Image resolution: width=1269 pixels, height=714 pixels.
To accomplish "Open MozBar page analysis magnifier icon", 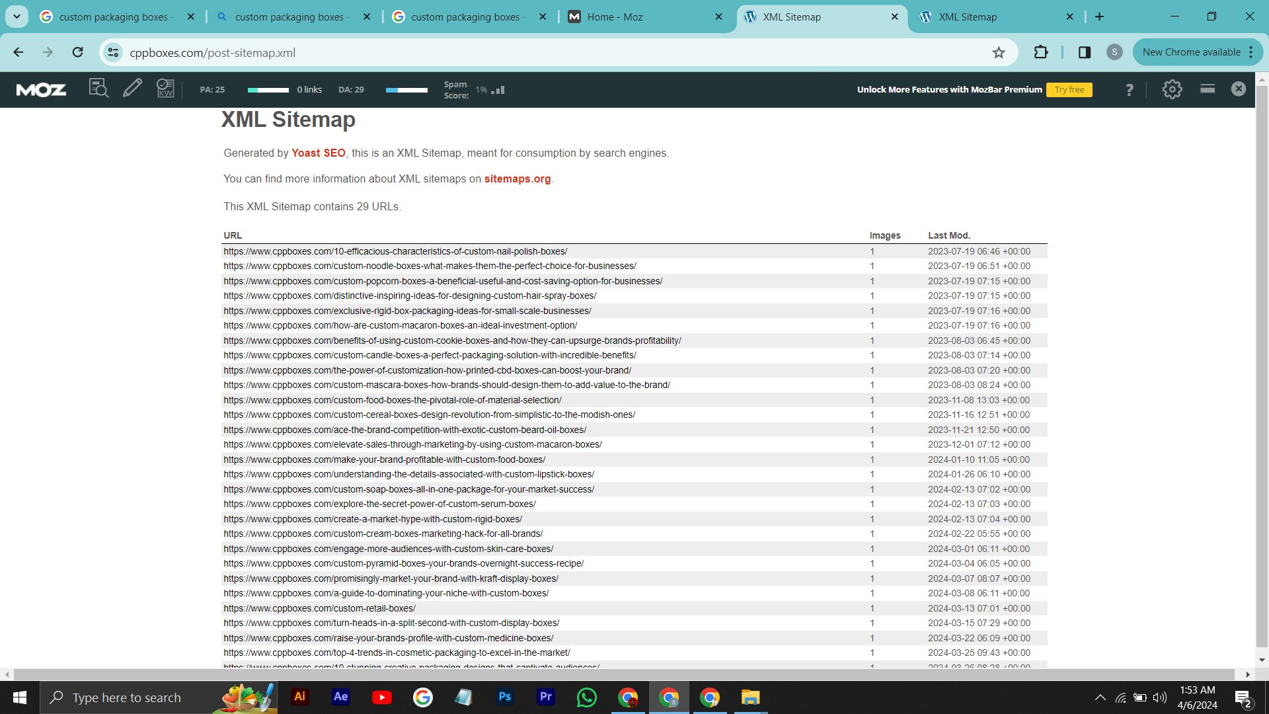I will (98, 89).
